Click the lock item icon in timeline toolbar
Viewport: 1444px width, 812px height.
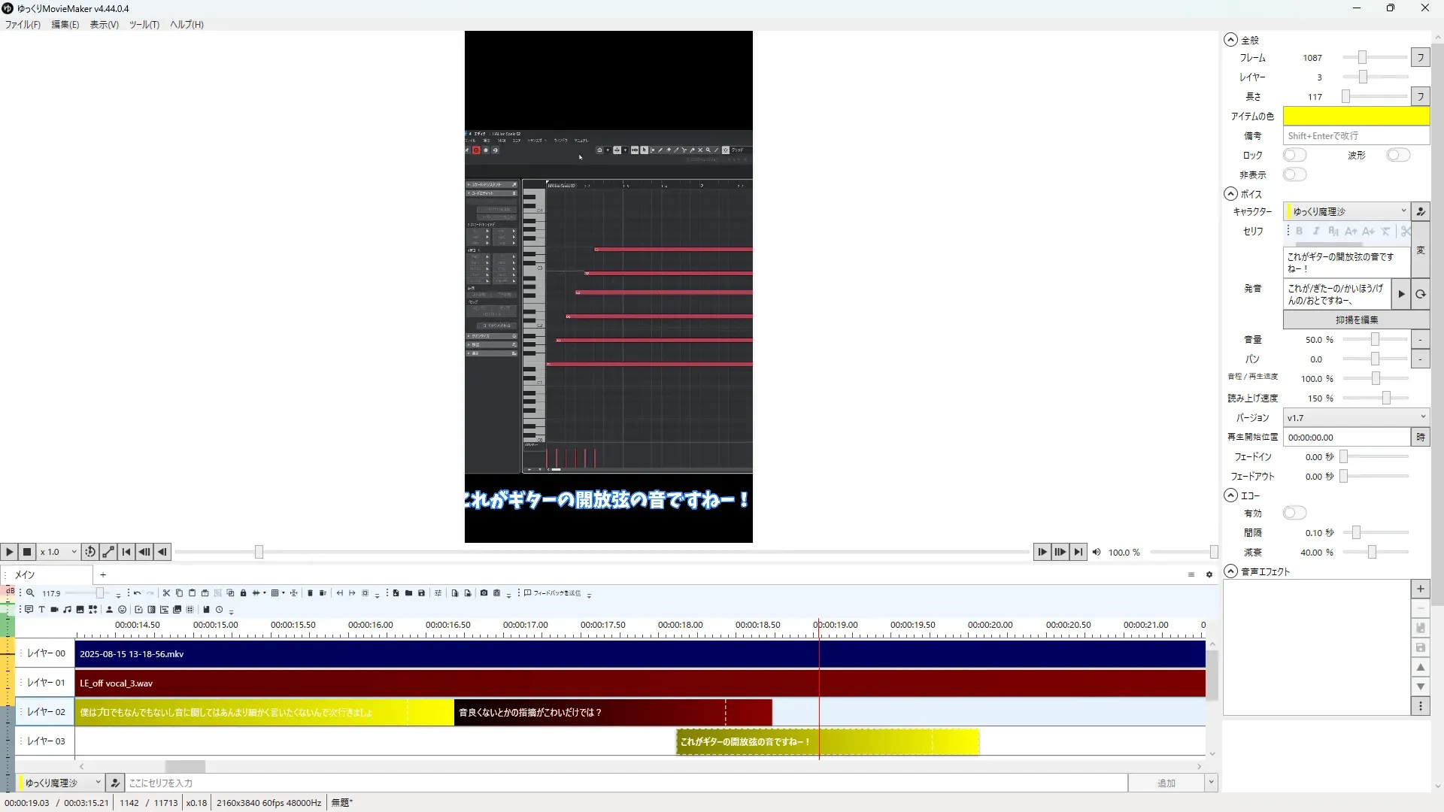(x=243, y=593)
